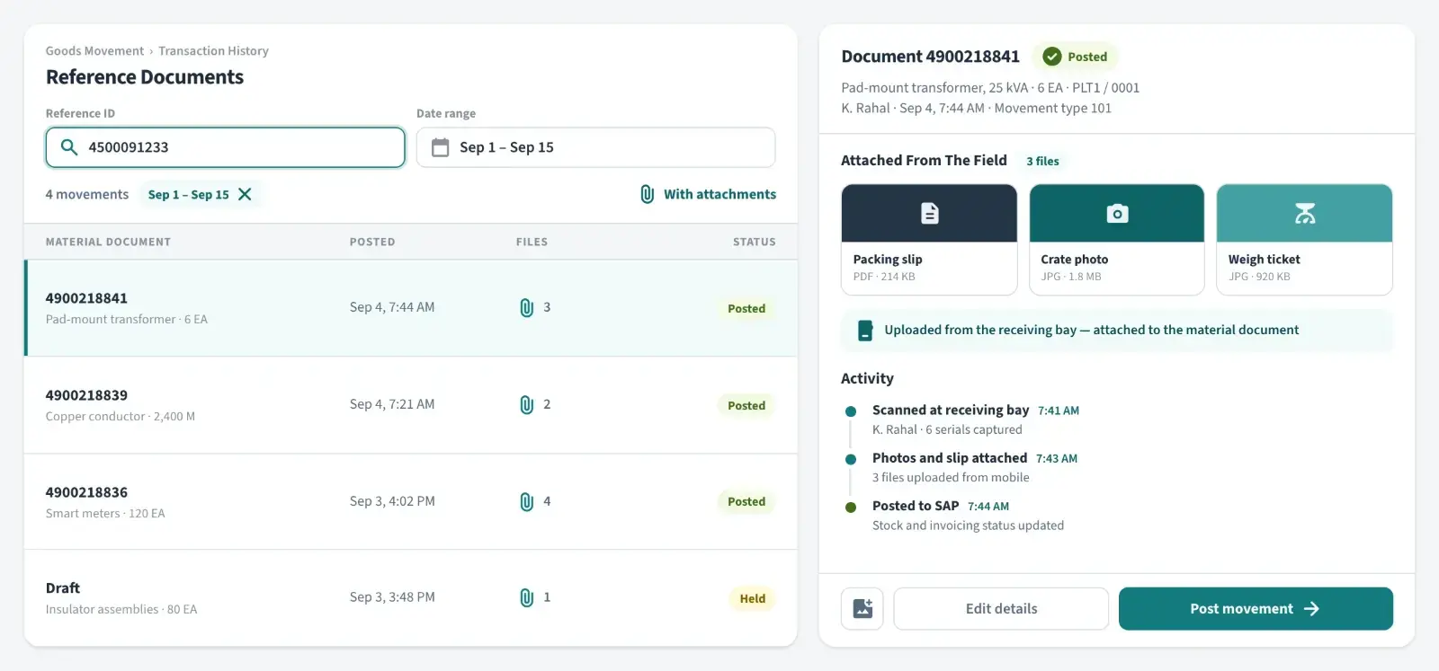1439x671 pixels.
Task: Click the paperclip icon beside With attachments
Action: tap(647, 194)
